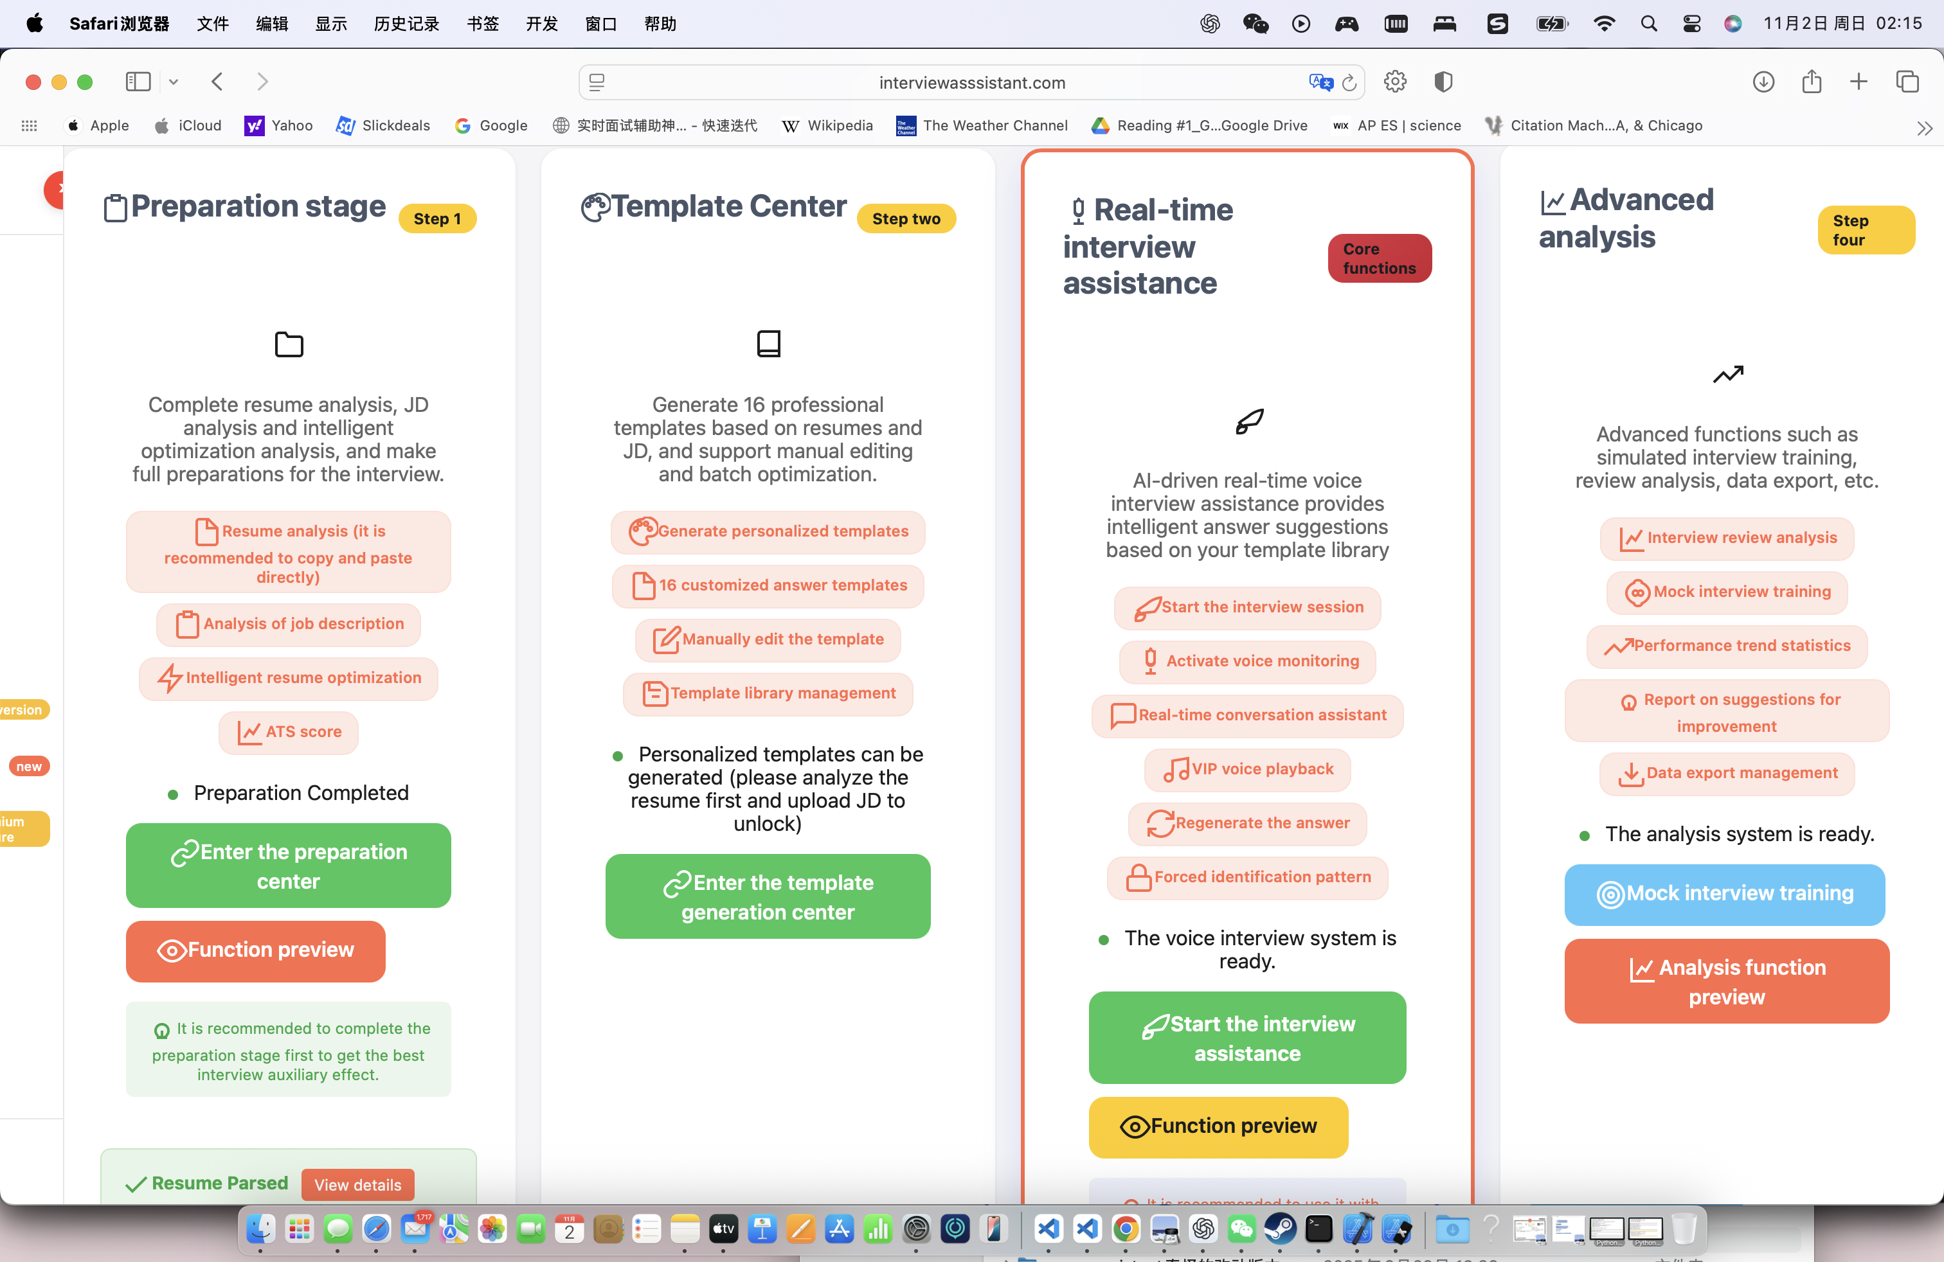1944x1262 pixels.
Task: Activate voice monitoring
Action: [x=1246, y=661]
